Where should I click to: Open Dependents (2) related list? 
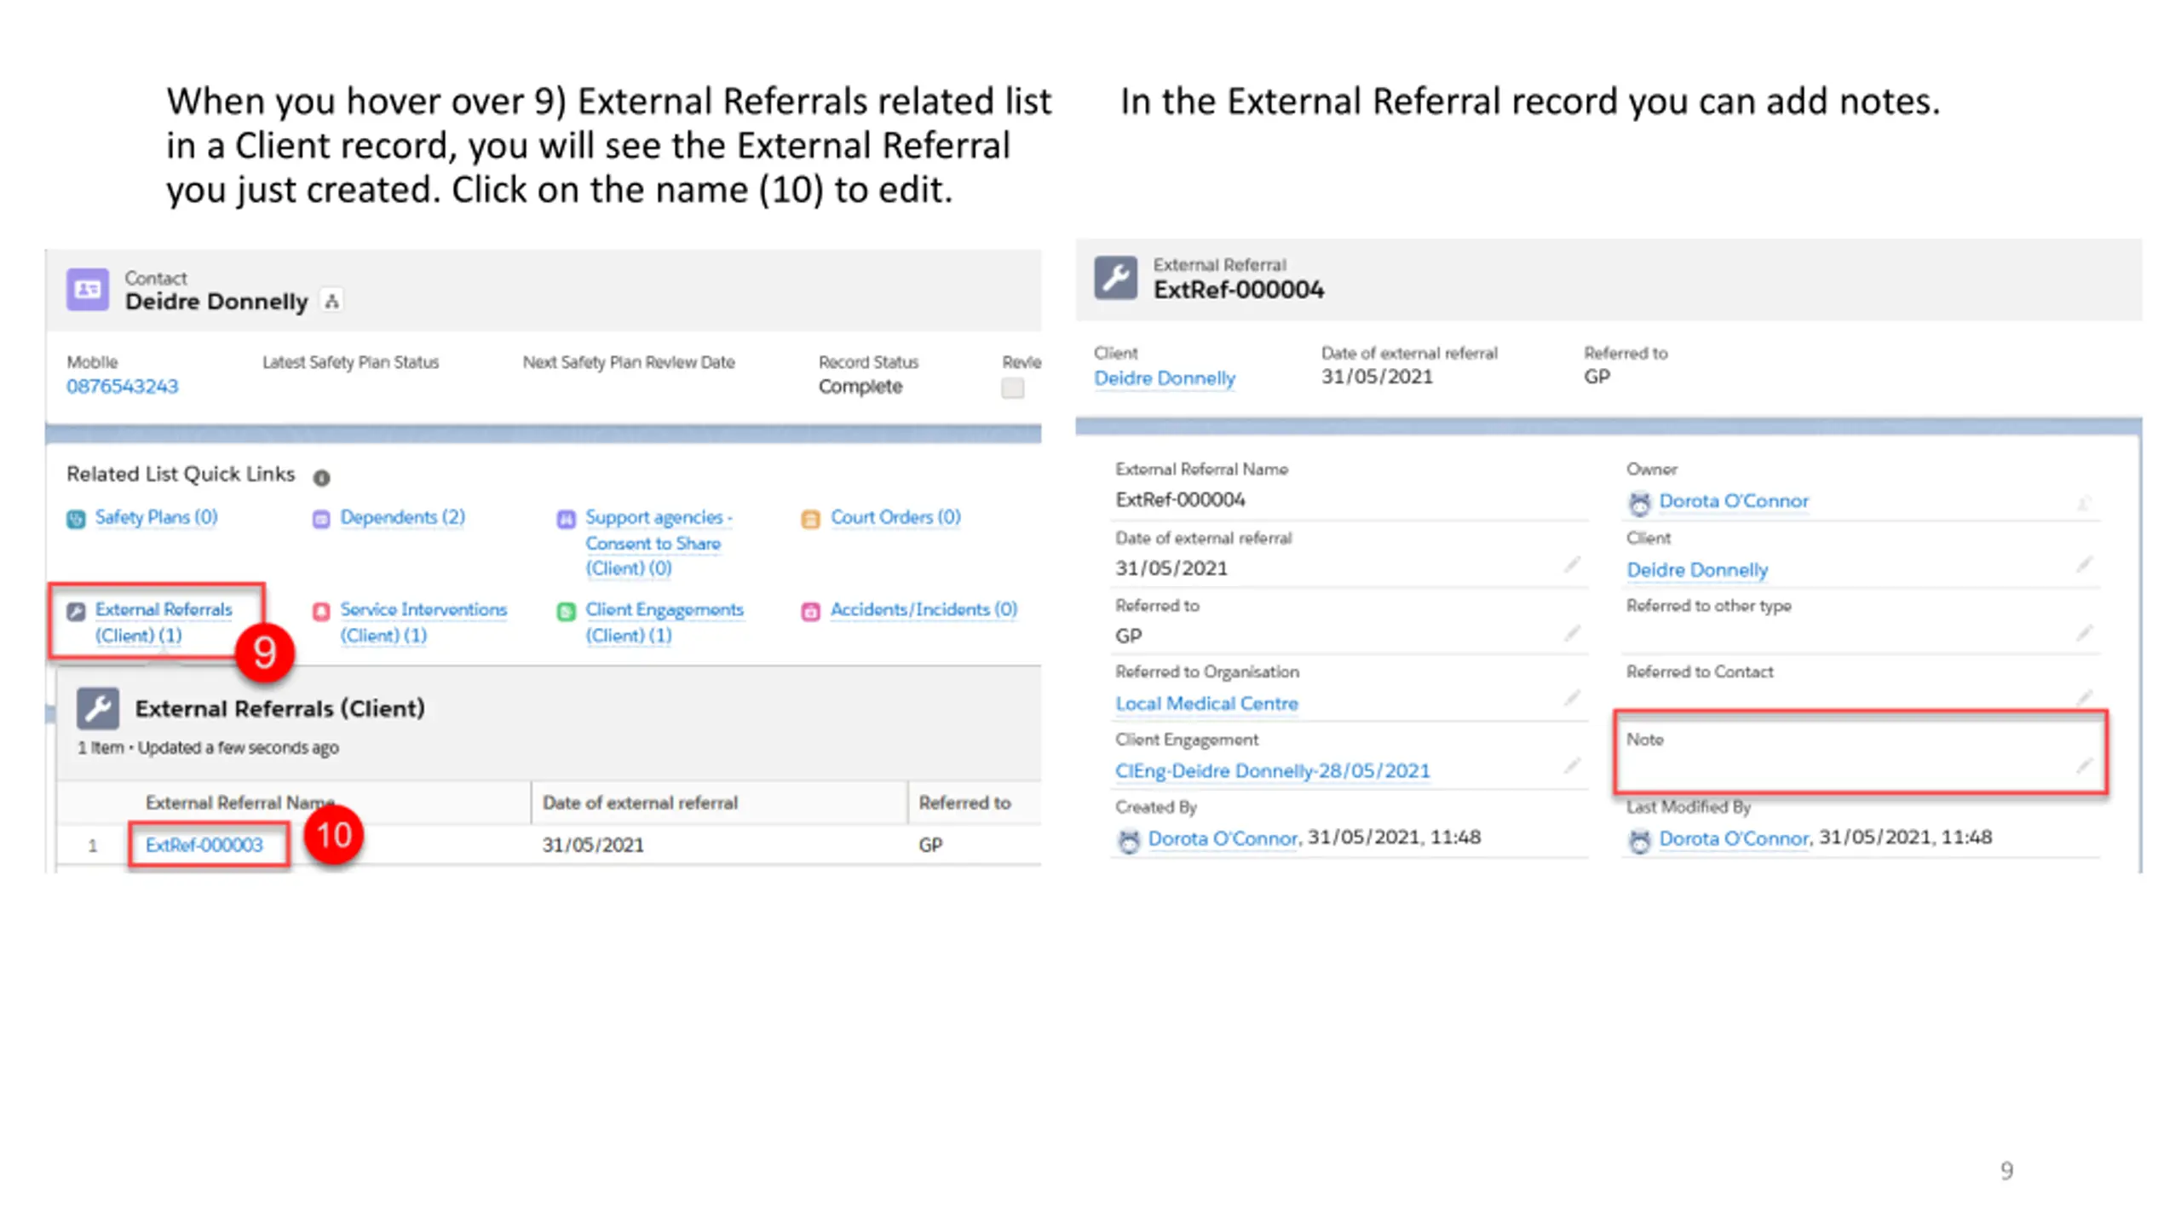coord(402,517)
